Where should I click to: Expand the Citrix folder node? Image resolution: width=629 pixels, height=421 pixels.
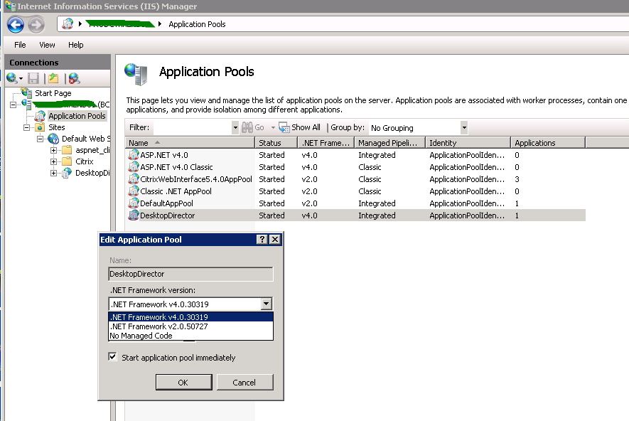pos(53,161)
